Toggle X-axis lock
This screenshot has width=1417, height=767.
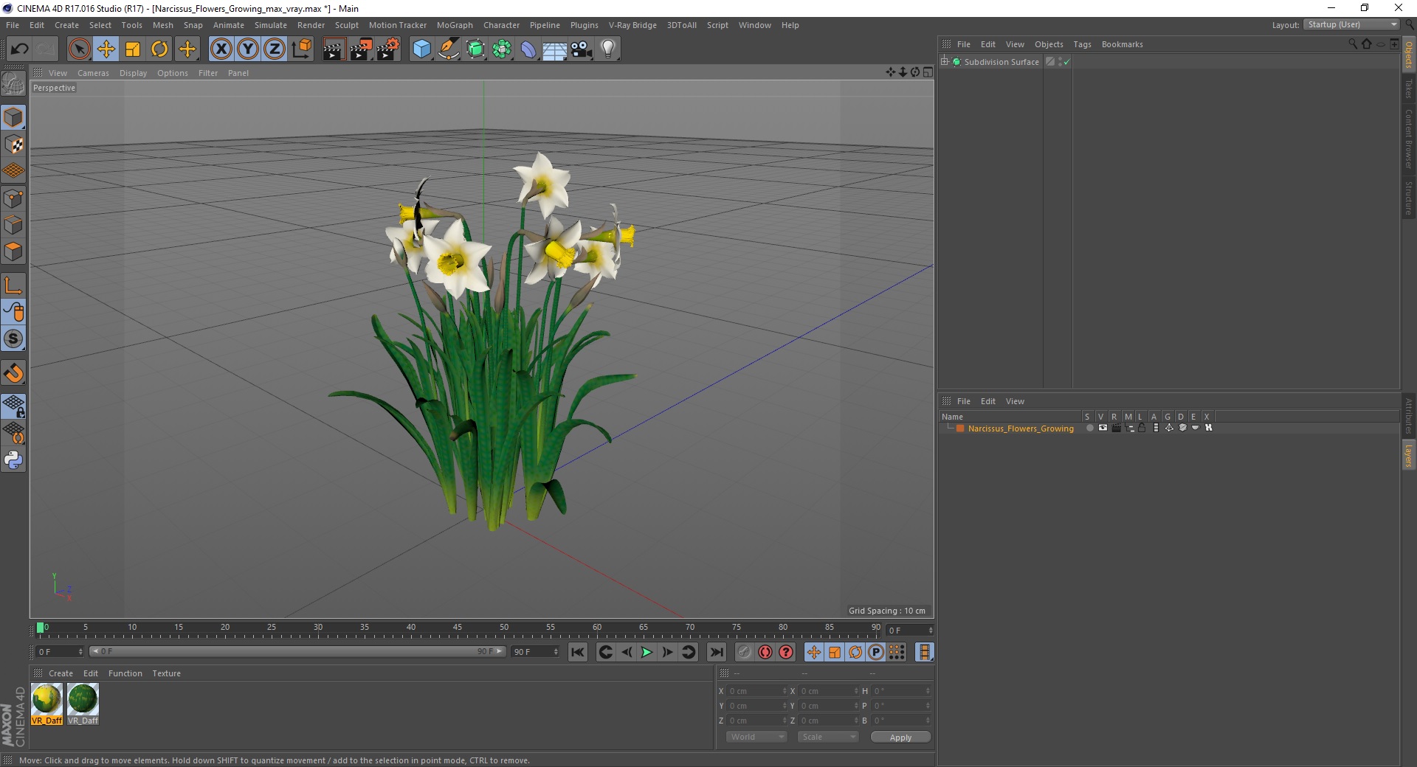221,49
